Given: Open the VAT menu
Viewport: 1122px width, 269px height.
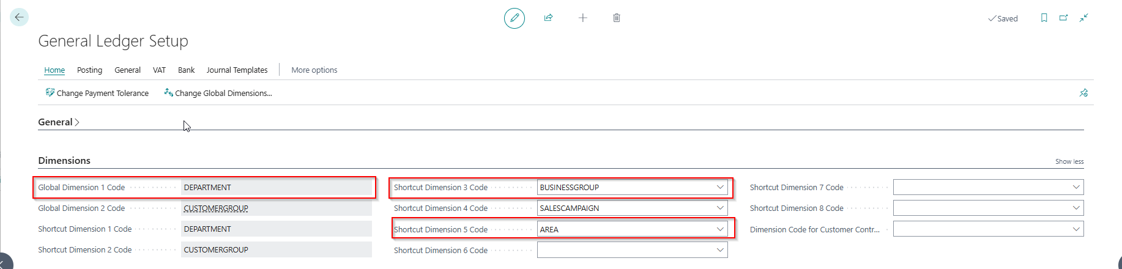Looking at the screenshot, I should [x=159, y=70].
